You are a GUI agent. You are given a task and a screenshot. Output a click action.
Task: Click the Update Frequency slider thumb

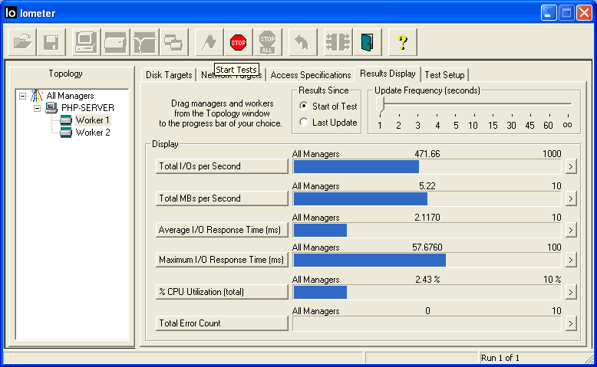click(x=381, y=105)
